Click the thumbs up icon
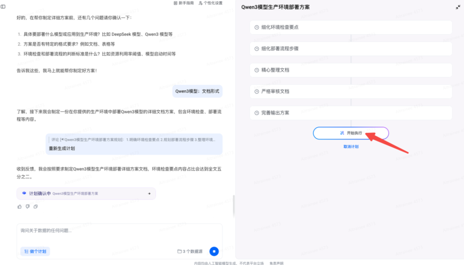This screenshot has width=464, height=265. (x=19, y=207)
